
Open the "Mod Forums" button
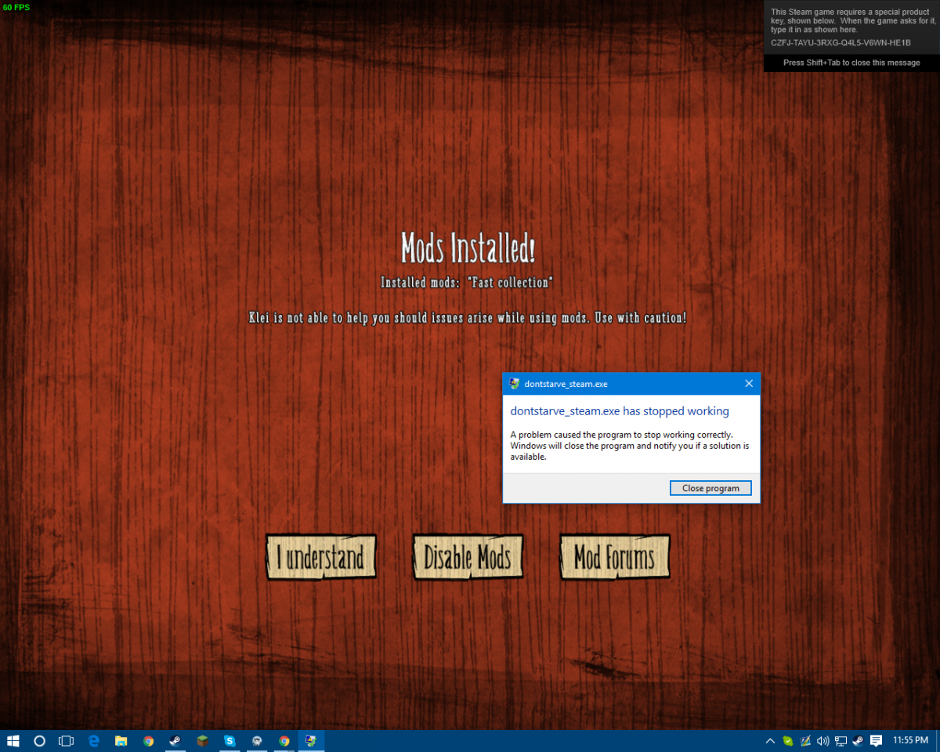(x=614, y=558)
